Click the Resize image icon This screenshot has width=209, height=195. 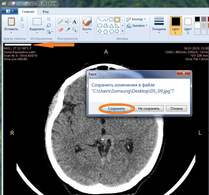[49, 25]
